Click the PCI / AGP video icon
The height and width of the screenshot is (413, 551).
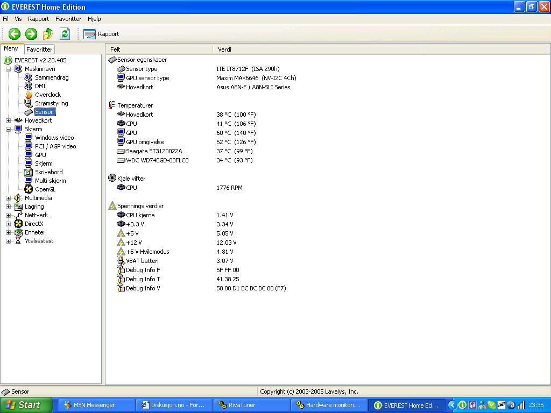tap(29, 146)
